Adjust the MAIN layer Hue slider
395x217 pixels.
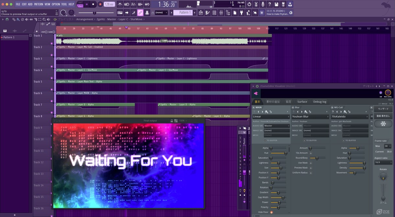coord(278,153)
